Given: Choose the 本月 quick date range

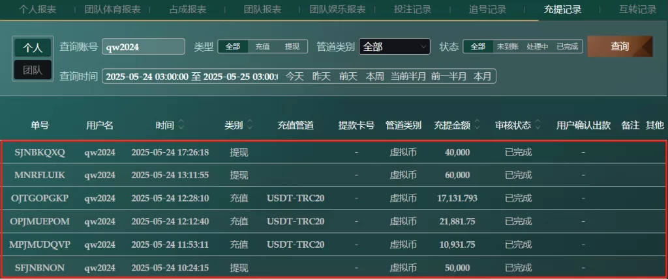Looking at the screenshot, I should [482, 77].
